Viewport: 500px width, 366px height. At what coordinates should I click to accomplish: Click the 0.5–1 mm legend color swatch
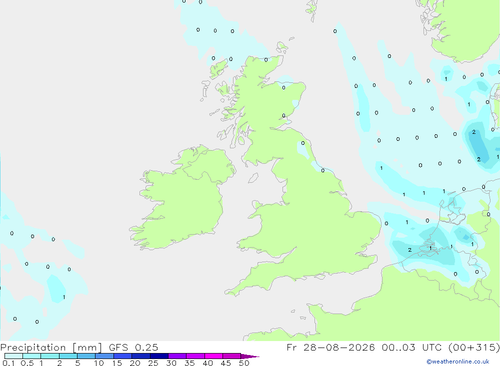[x=32, y=356]
